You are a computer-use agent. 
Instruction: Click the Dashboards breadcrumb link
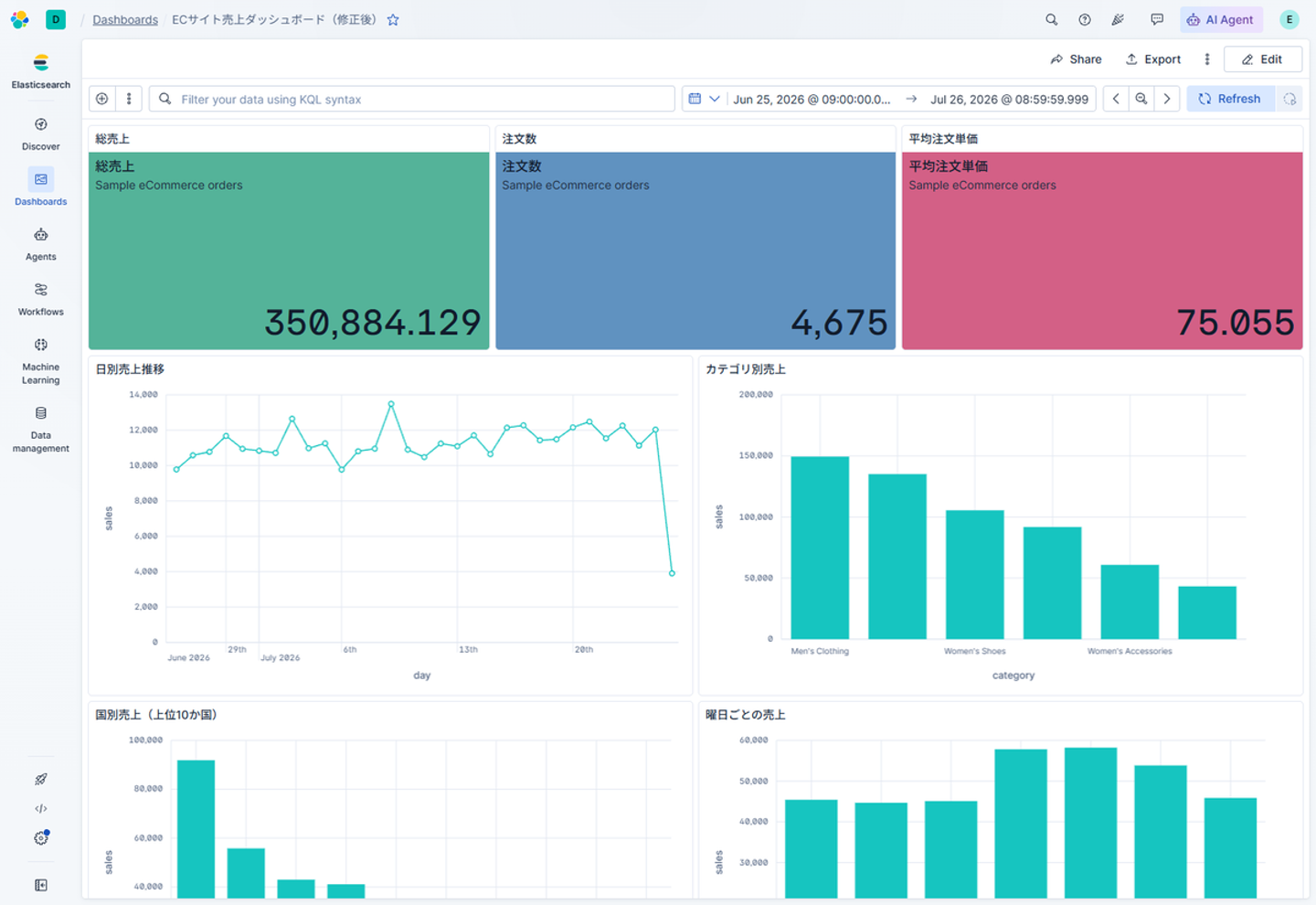125,19
